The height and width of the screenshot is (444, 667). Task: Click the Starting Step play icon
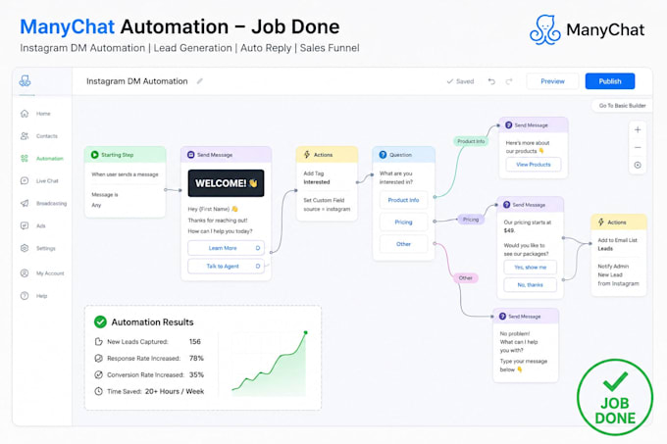[x=95, y=155]
